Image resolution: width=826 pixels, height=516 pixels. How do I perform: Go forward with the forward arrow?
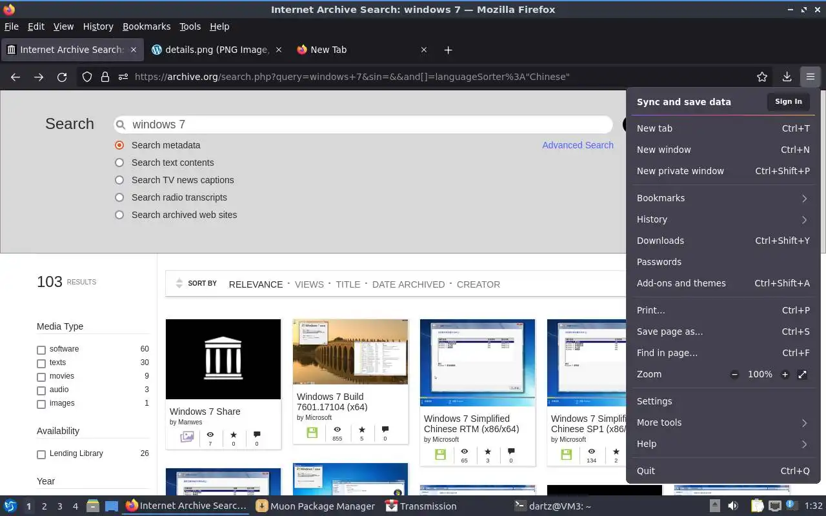click(39, 77)
